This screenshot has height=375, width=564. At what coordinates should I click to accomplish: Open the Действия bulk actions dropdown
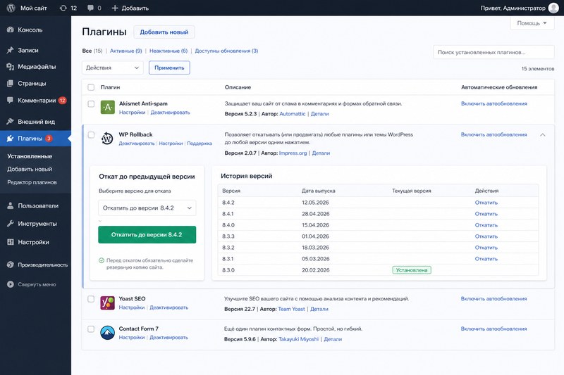[113, 68]
